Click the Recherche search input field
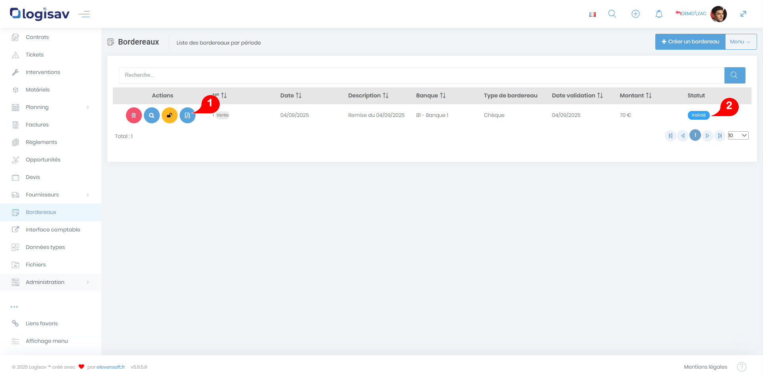 click(x=421, y=75)
